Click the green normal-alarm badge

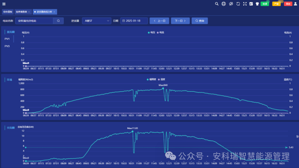point(265,4)
